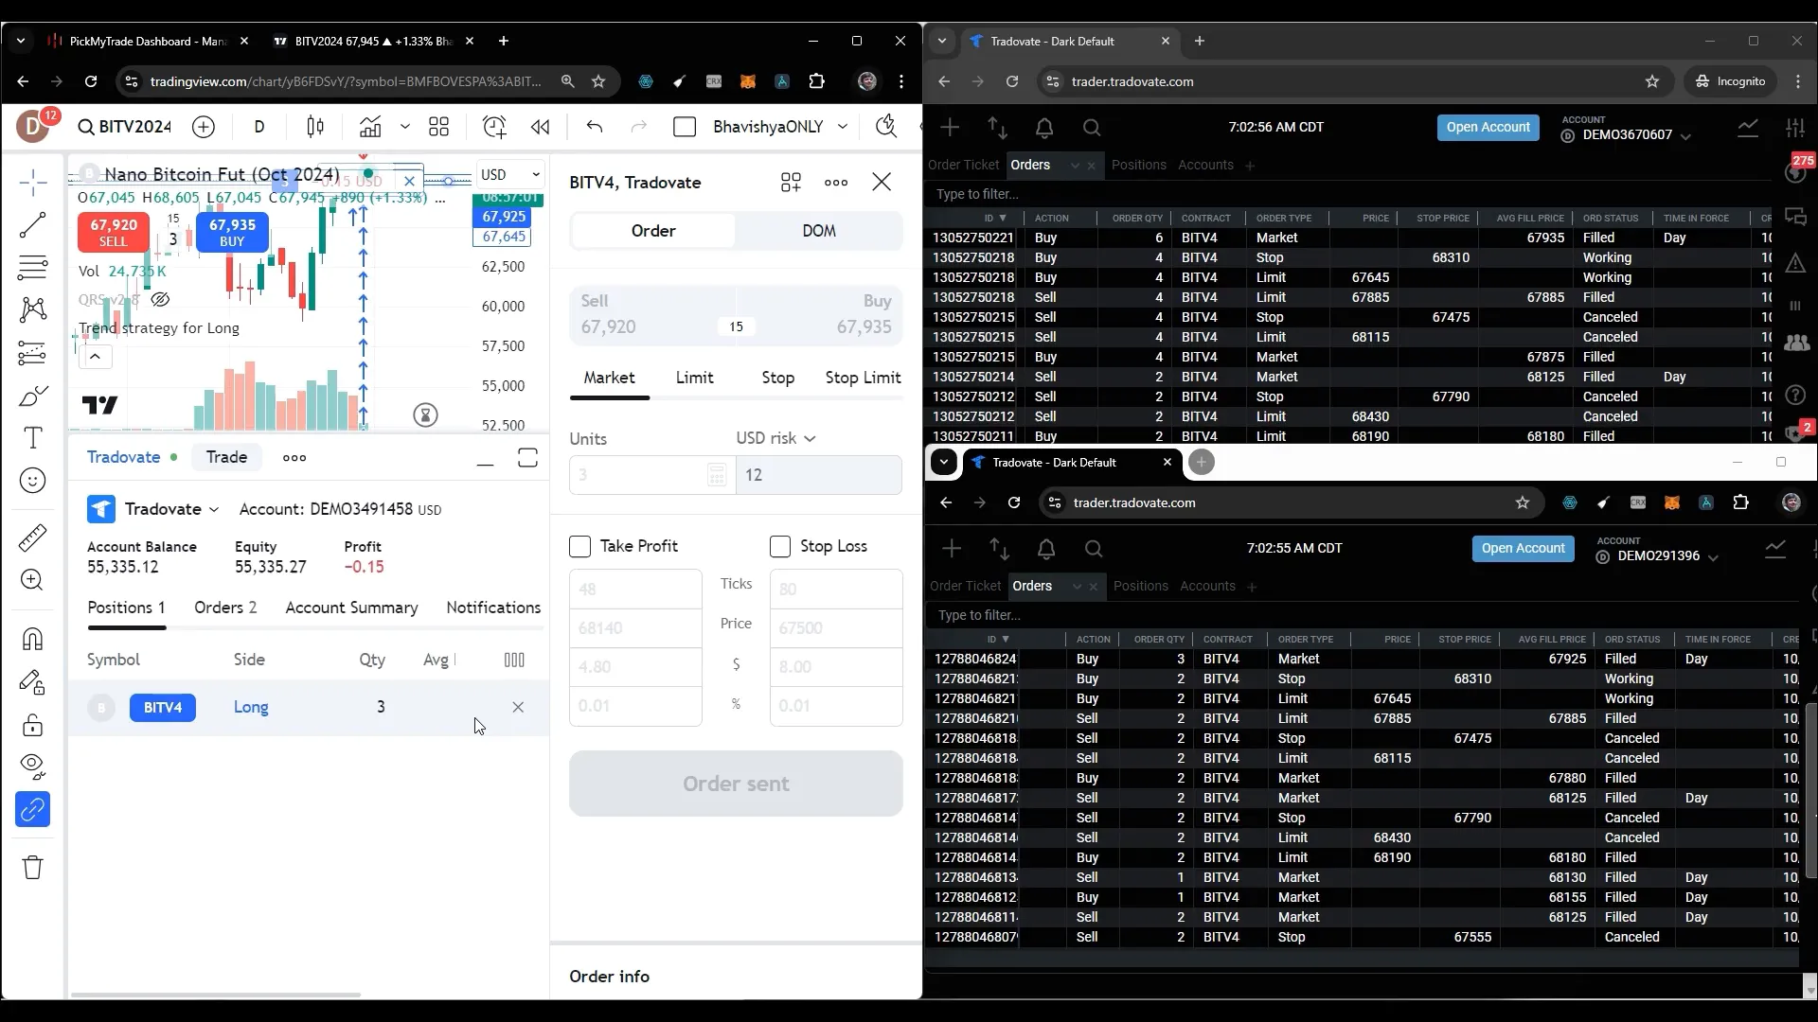1818x1022 pixels.
Task: Close the BITV4 long position
Action: pyautogui.click(x=518, y=708)
